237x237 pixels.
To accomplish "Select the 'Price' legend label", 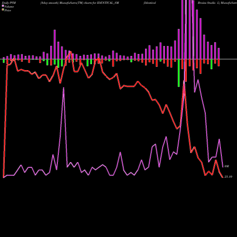I will coord(8,10).
